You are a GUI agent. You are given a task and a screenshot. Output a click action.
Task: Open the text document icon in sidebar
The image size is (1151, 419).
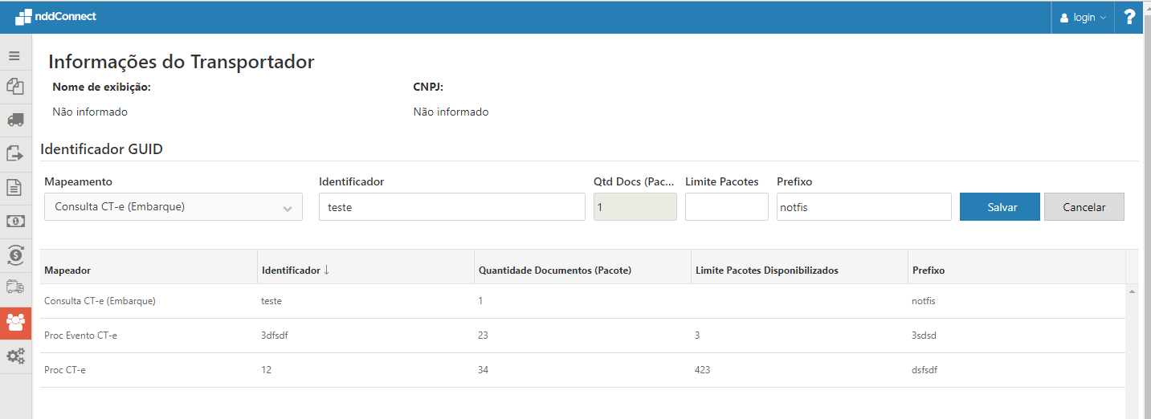pyautogui.click(x=14, y=188)
